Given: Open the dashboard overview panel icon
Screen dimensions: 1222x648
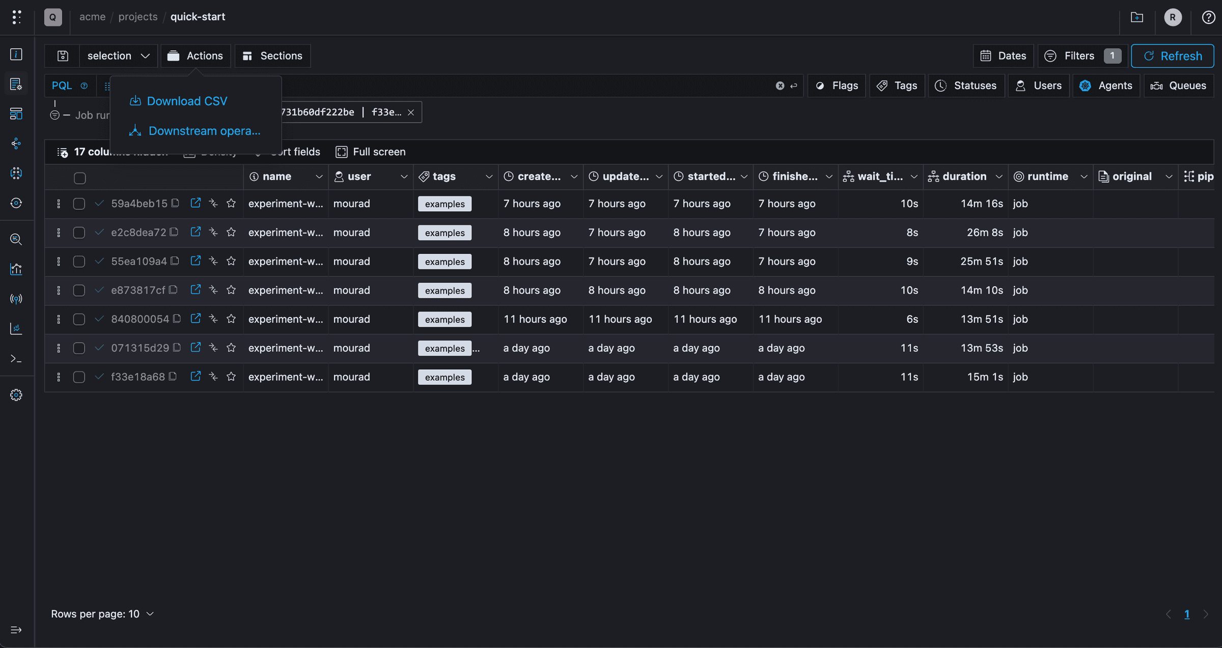Looking at the screenshot, I should [16, 114].
